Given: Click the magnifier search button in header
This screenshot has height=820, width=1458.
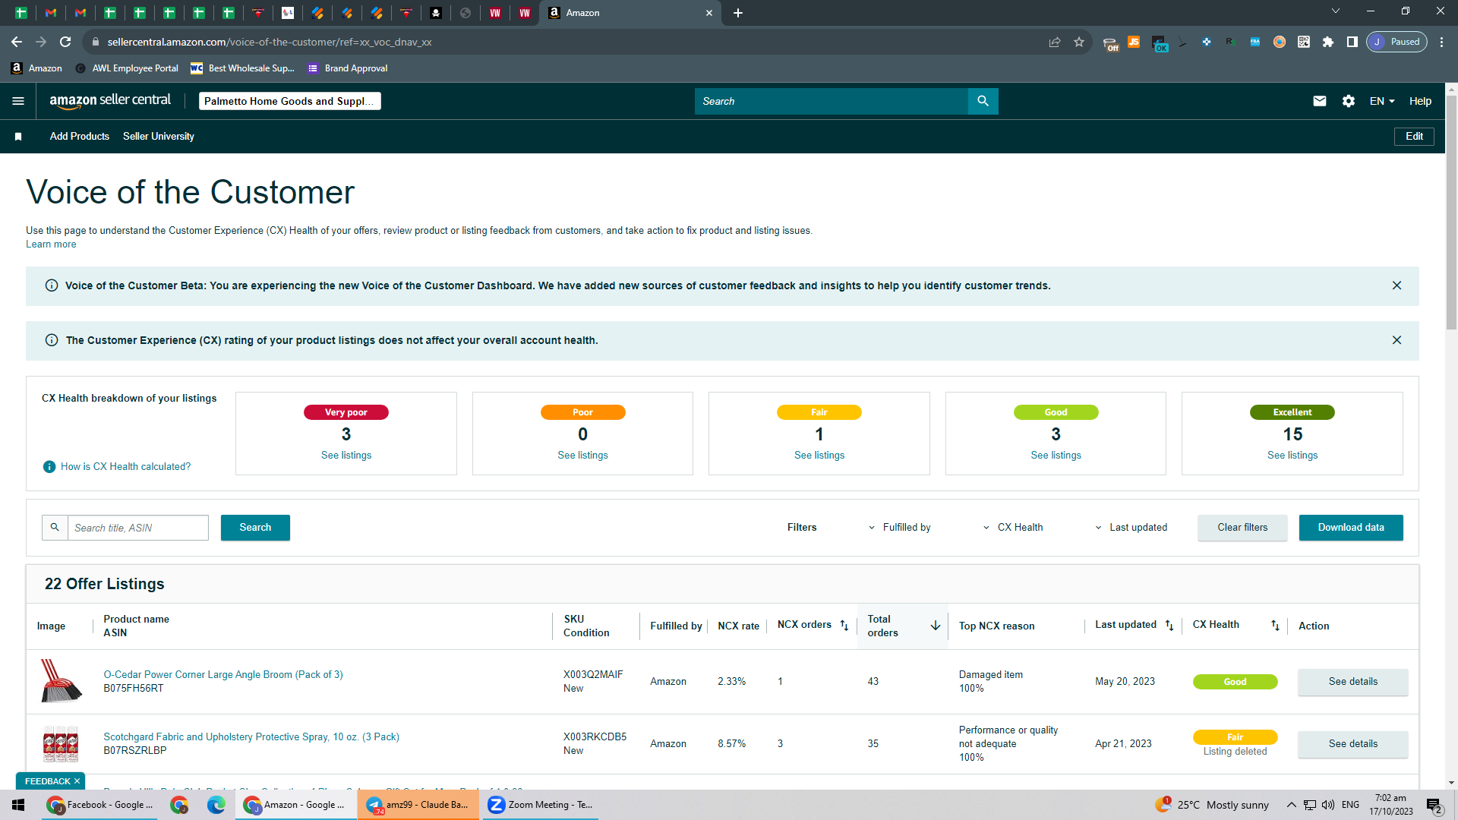Looking at the screenshot, I should click(983, 101).
